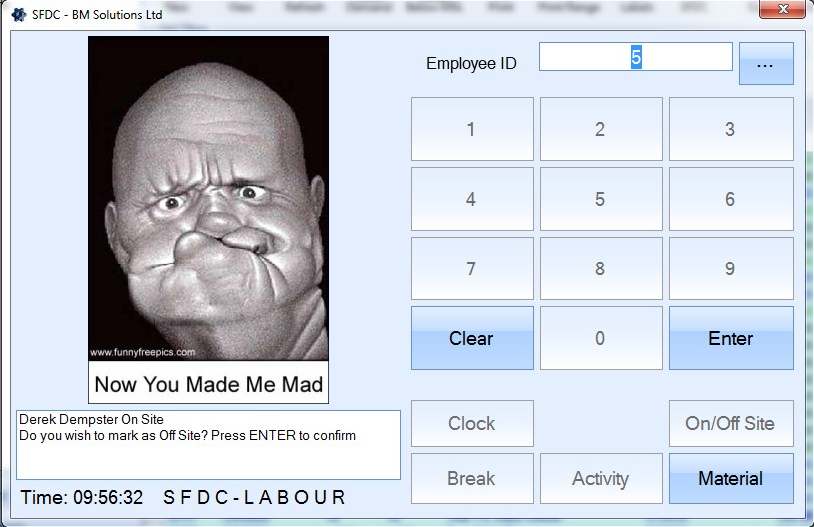Open the Material option

tap(731, 479)
